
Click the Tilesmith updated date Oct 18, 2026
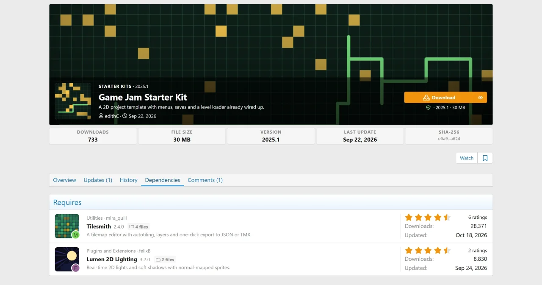pos(471,235)
